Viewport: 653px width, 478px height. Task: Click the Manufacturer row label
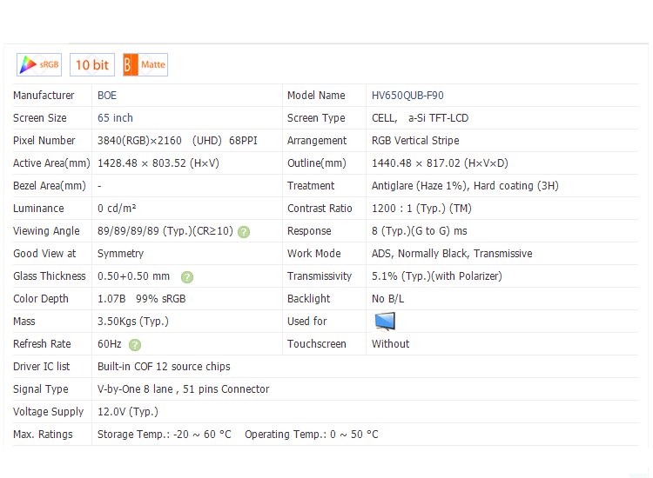pos(44,96)
